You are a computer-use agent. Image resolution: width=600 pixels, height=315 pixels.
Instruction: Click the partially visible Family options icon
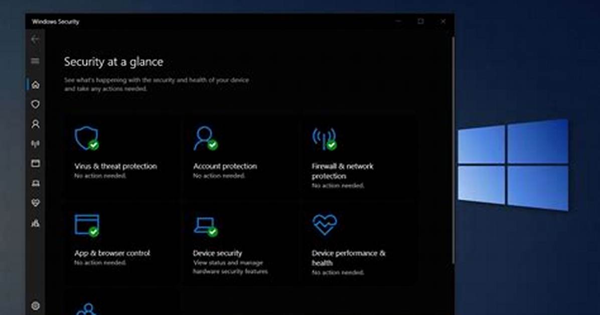point(87,309)
